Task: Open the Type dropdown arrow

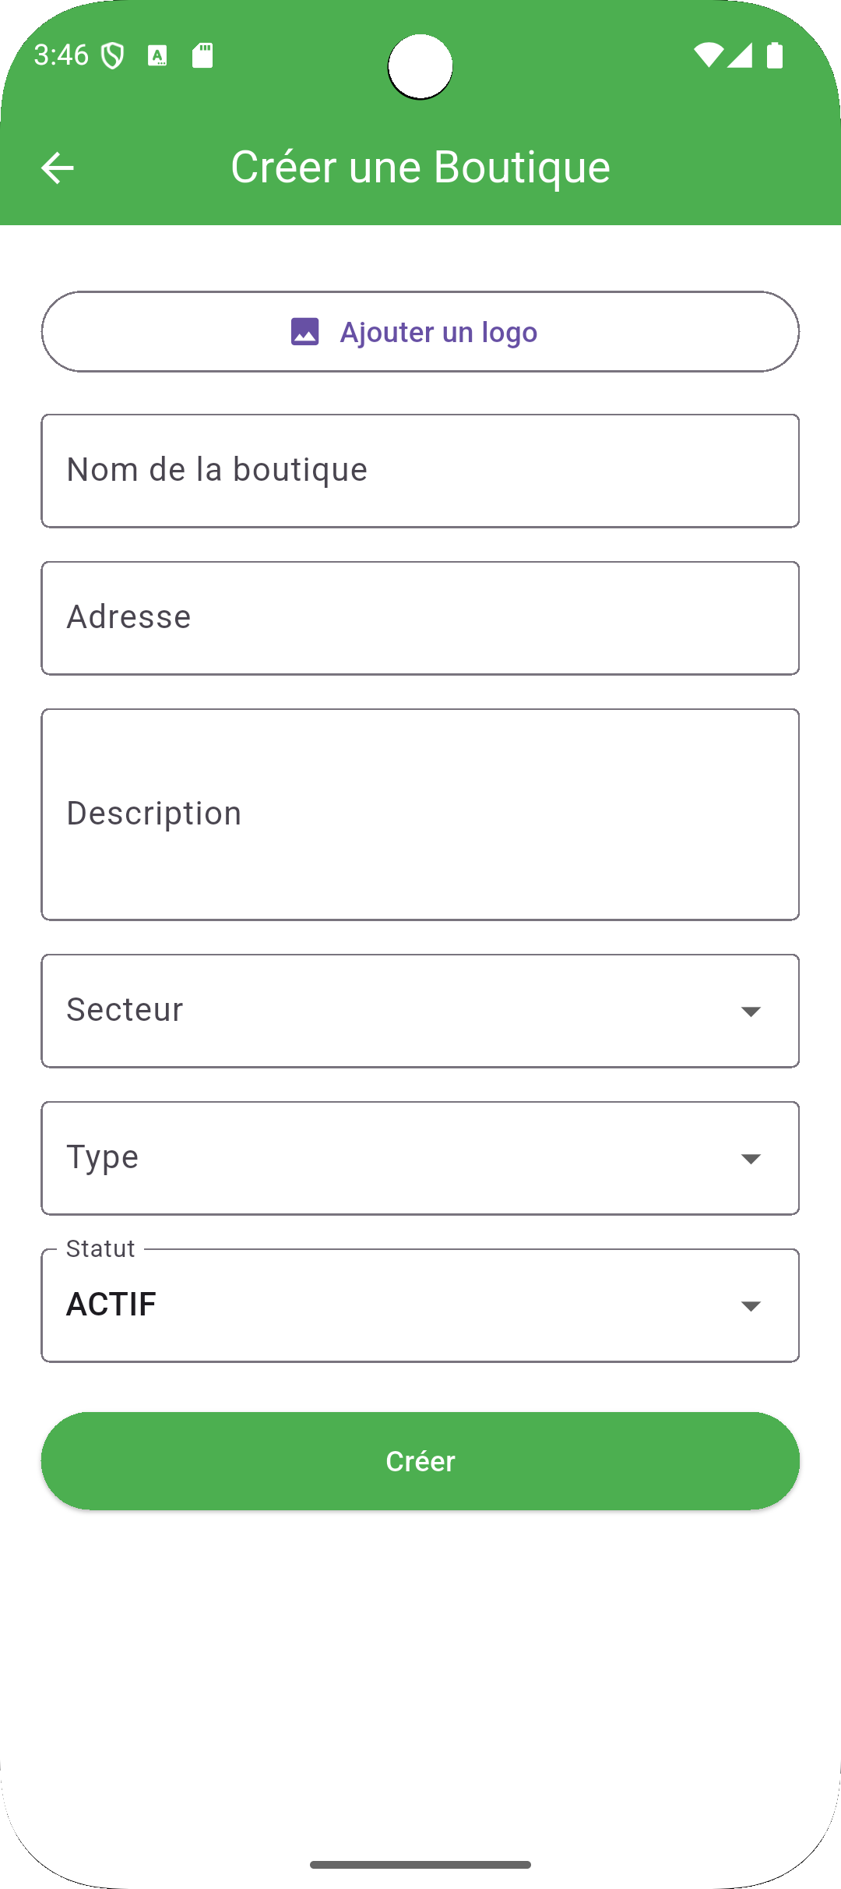Action: coord(751,1159)
